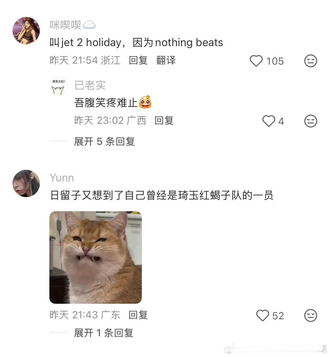Image resolution: width=330 pixels, height=357 pixels.
Task: Tap comment text 吾腹笑疼难止
Action: tap(106, 103)
